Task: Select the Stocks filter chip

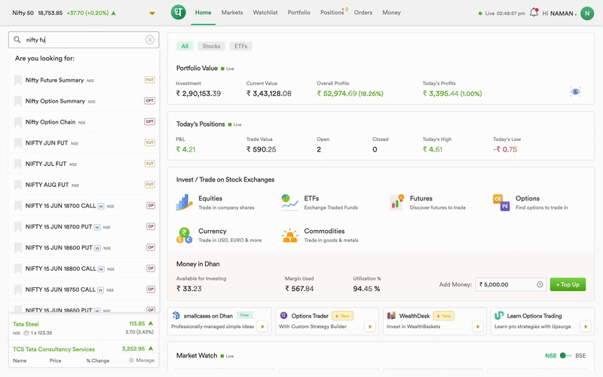Action: click(x=211, y=46)
